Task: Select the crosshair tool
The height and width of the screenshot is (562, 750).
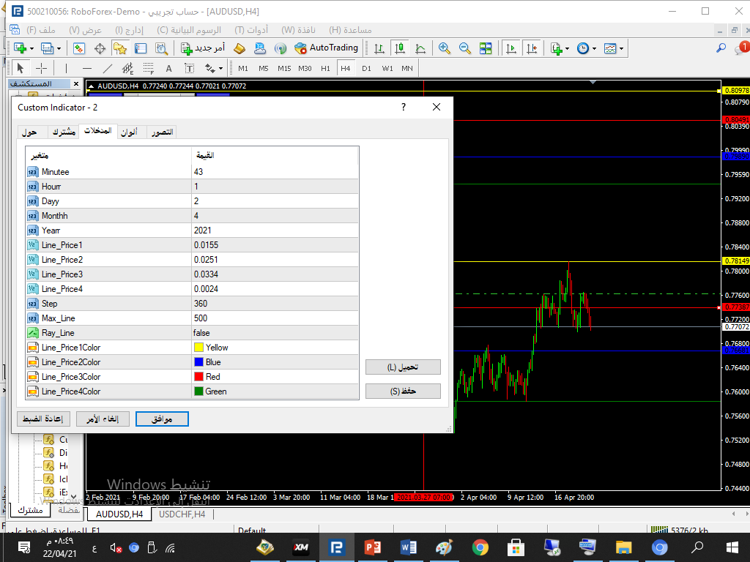Action: [41, 68]
